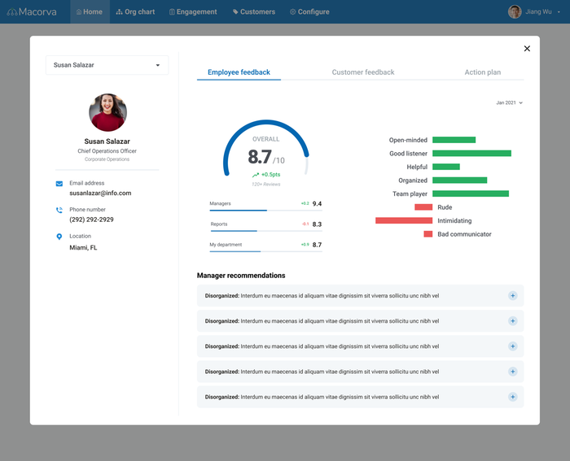Click the My department score progress bar

[265, 251]
